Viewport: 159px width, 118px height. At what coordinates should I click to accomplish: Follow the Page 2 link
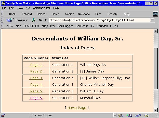tap(36, 71)
